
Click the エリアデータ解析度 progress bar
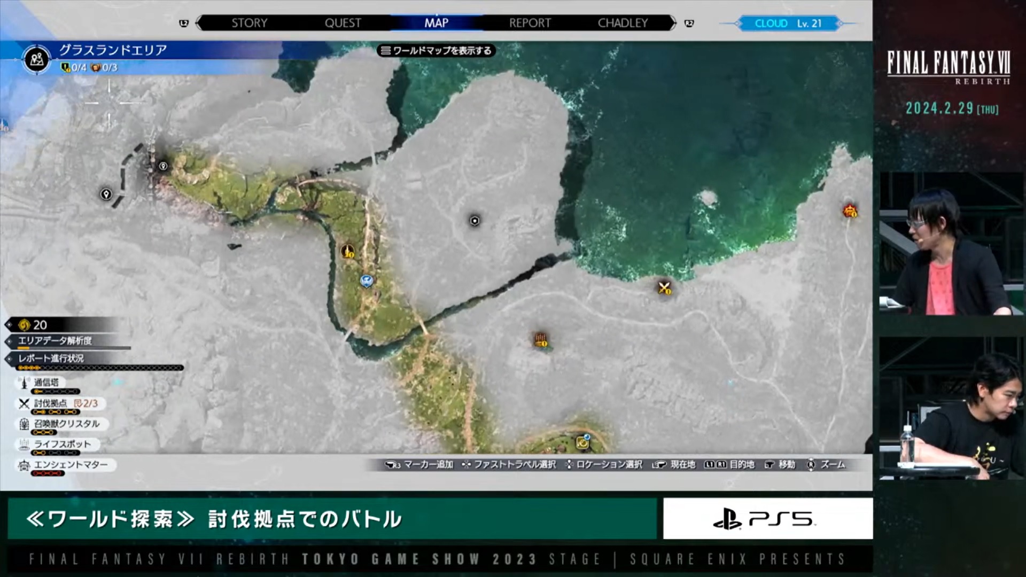click(75, 348)
